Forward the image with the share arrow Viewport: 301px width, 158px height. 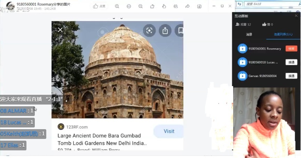pos(188,6)
